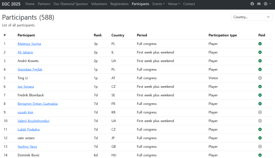Open the Facebook icon in navbar
This screenshot has height=158, width=275.
coord(252,4)
